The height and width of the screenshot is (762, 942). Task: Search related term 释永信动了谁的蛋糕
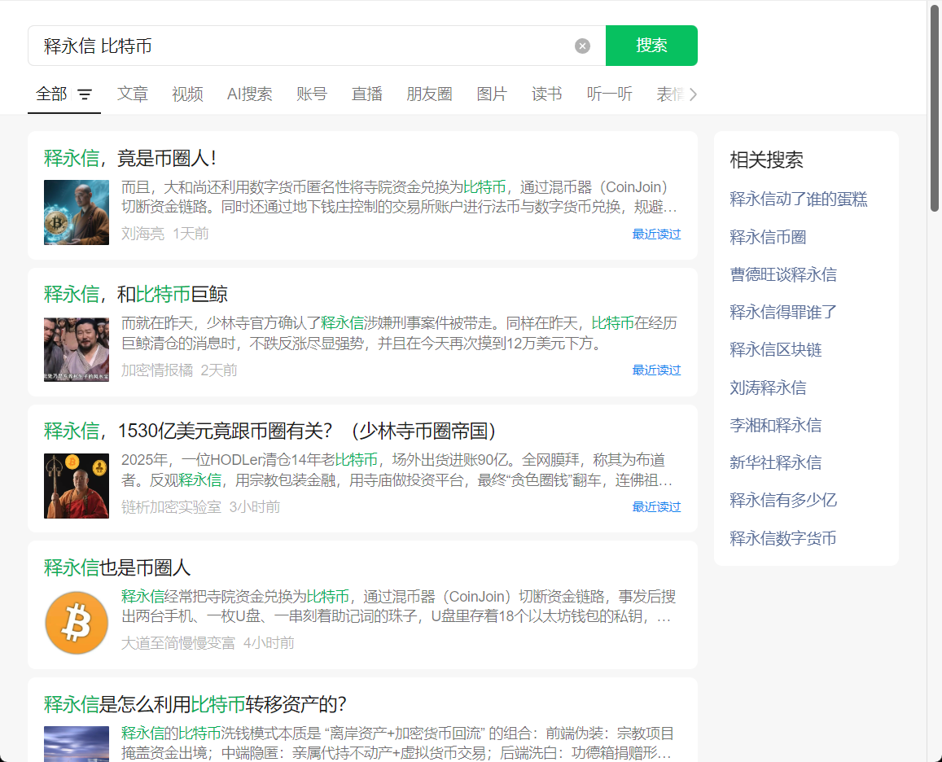tap(799, 199)
